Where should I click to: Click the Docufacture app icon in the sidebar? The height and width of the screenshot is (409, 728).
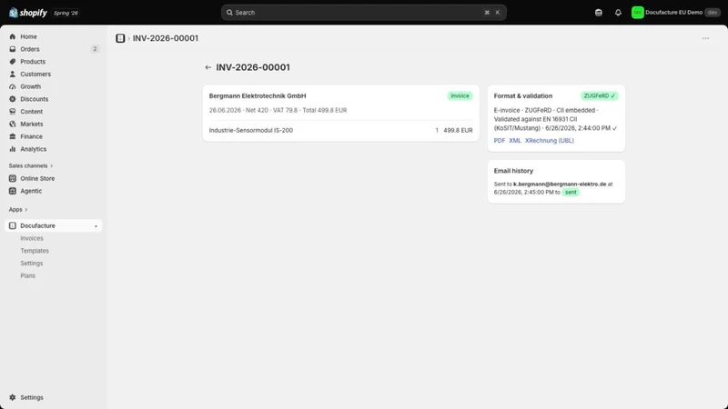[x=13, y=225]
